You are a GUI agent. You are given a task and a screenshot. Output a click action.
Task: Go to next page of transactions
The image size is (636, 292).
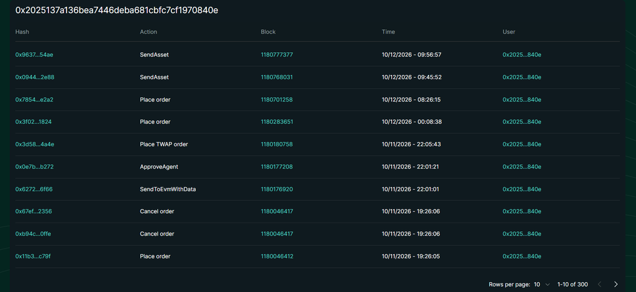coord(616,285)
